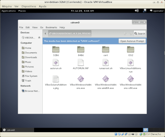Open the VirtualBox Ayuda menu
The width and height of the screenshot is (165, 137).
(42, 6)
